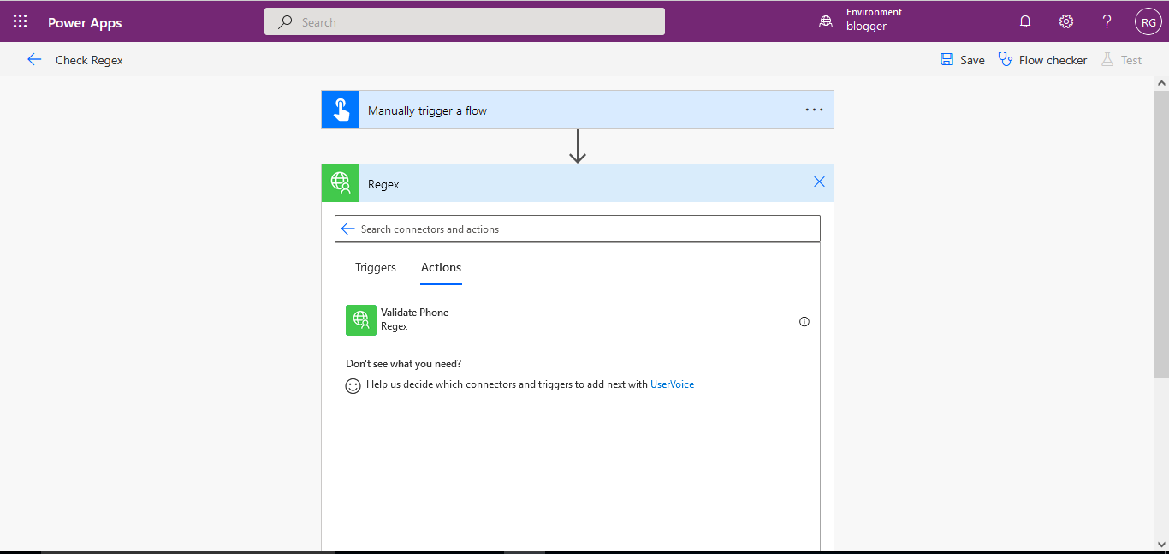Select the Validate Phone action
Viewport: 1169px width, 554px height.
coord(578,320)
